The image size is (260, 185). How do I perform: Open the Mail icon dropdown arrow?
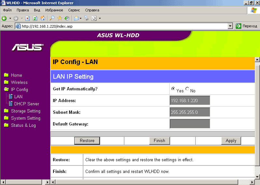click(x=80, y=18)
